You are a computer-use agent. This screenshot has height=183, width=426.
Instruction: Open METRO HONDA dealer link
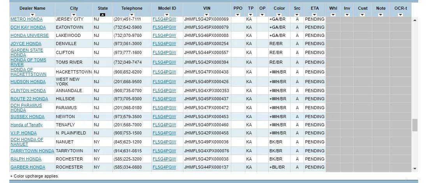(x=26, y=19)
